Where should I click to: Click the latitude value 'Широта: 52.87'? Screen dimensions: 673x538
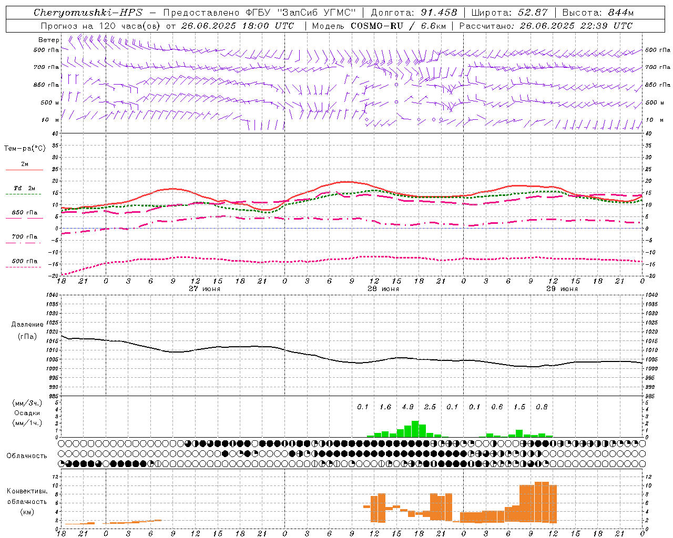tap(509, 13)
